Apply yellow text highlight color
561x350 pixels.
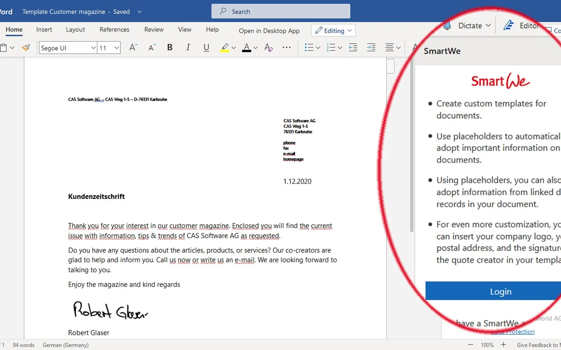click(225, 47)
